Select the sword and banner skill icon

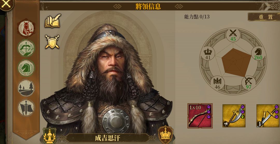[x=26, y=108]
